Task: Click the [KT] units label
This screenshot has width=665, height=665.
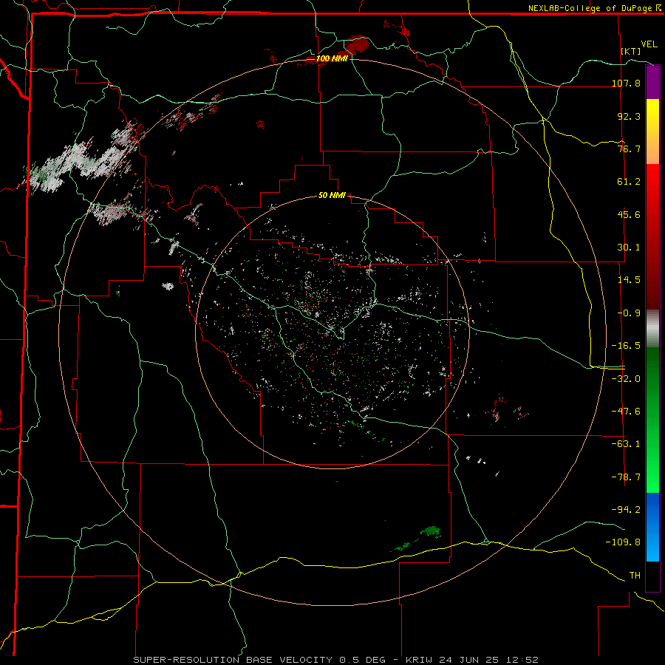Action: coord(631,51)
